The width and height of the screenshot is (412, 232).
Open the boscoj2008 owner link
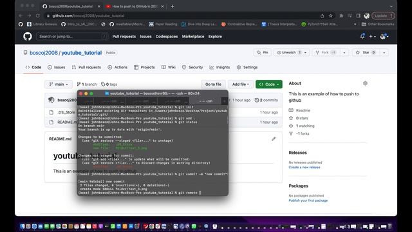click(x=43, y=53)
